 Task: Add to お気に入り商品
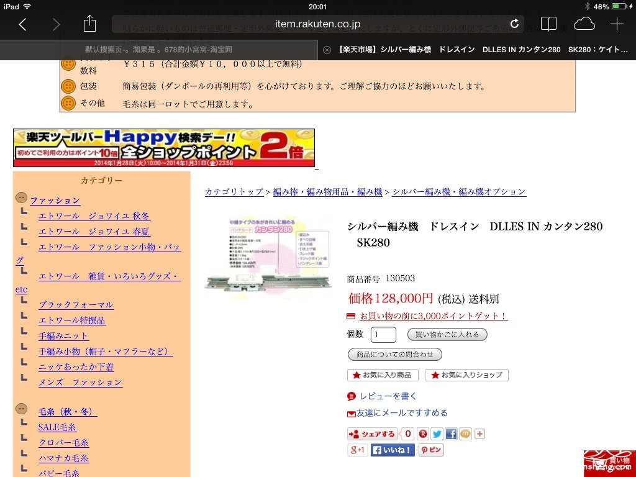(383, 375)
